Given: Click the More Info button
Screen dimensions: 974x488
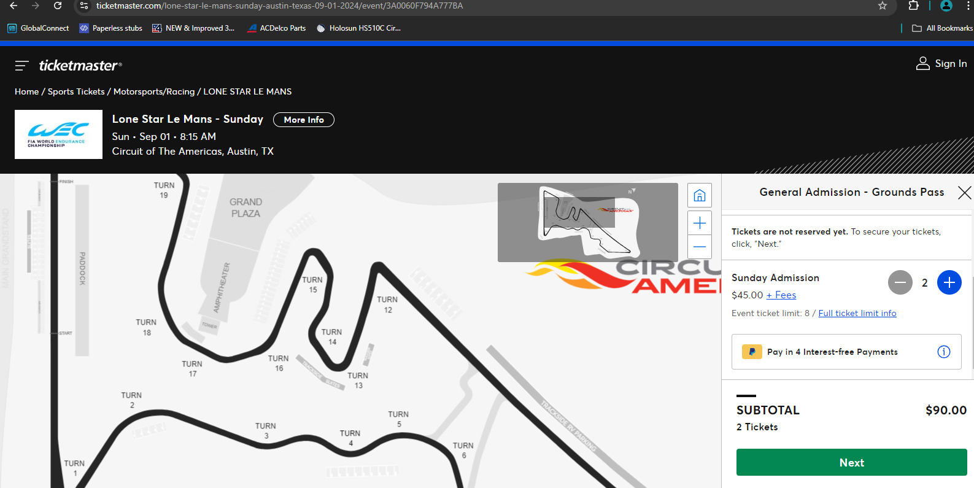Looking at the screenshot, I should coord(304,120).
